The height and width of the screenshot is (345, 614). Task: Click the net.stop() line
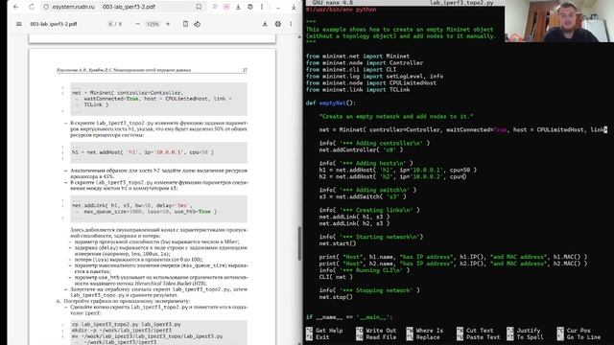coord(336,297)
